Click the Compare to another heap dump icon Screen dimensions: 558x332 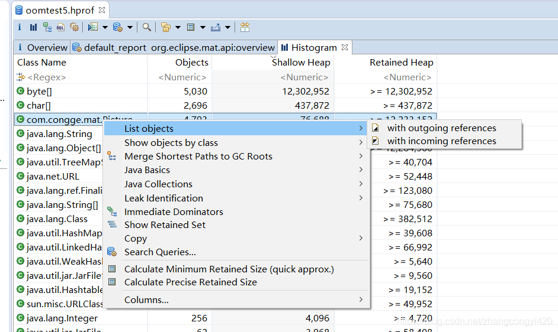click(245, 27)
